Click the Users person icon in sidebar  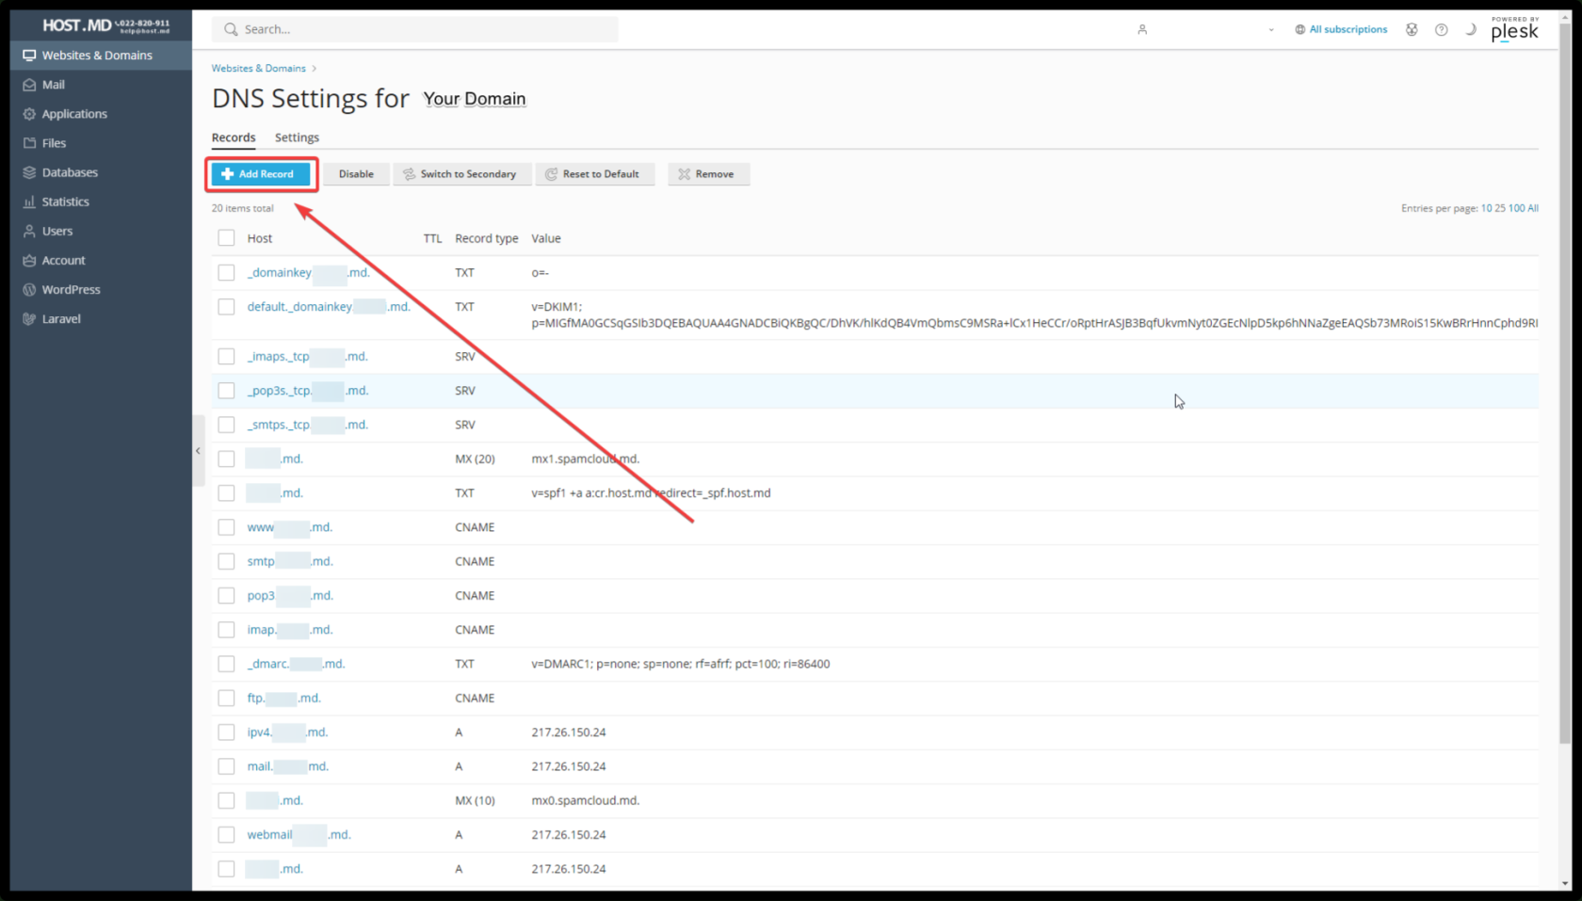(29, 231)
